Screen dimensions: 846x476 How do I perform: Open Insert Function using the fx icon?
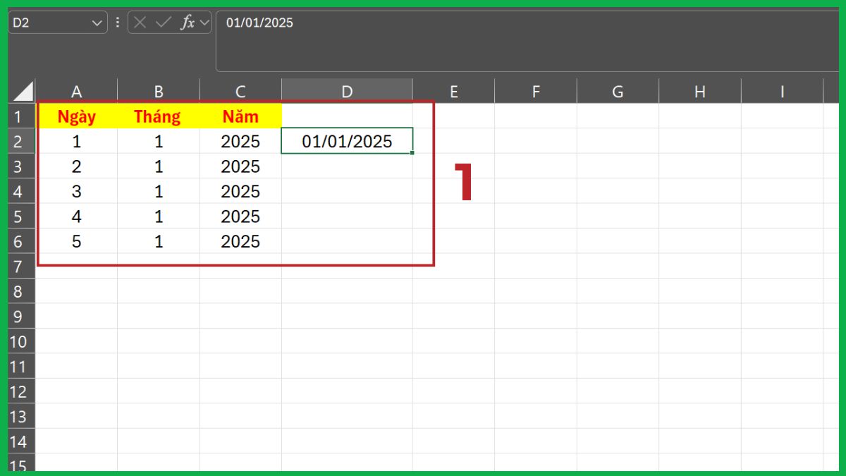[187, 22]
